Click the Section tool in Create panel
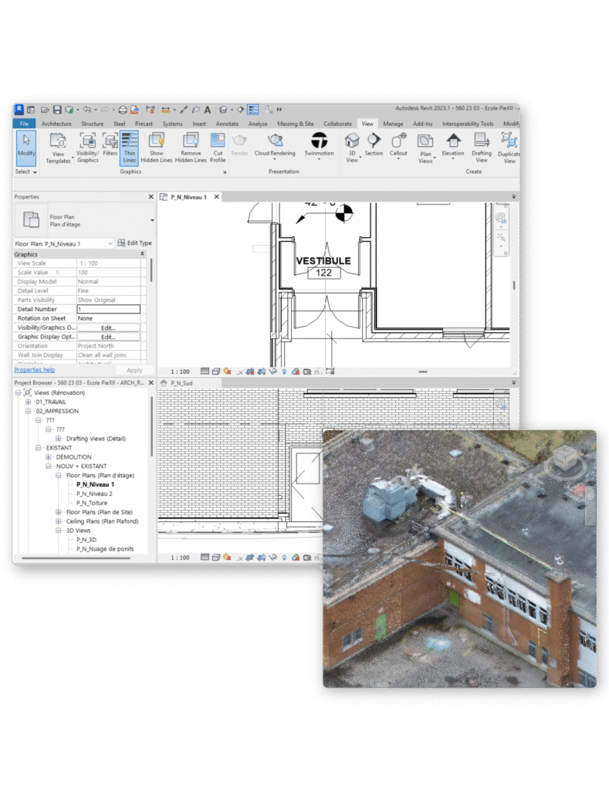Viewport: 609px width, 791px height. [x=374, y=144]
